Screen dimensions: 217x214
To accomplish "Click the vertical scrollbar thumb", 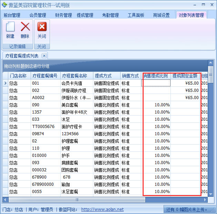I will pyautogui.click(x=210, y=75).
